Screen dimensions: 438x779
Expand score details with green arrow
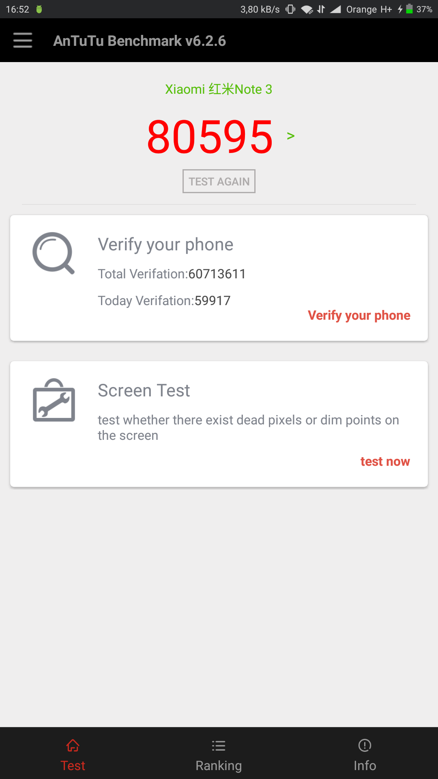290,136
